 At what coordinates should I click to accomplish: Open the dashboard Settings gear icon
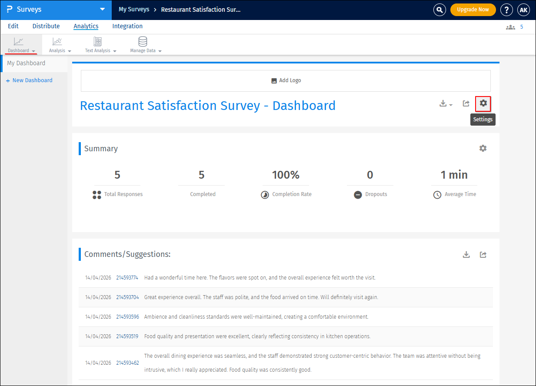click(x=483, y=103)
